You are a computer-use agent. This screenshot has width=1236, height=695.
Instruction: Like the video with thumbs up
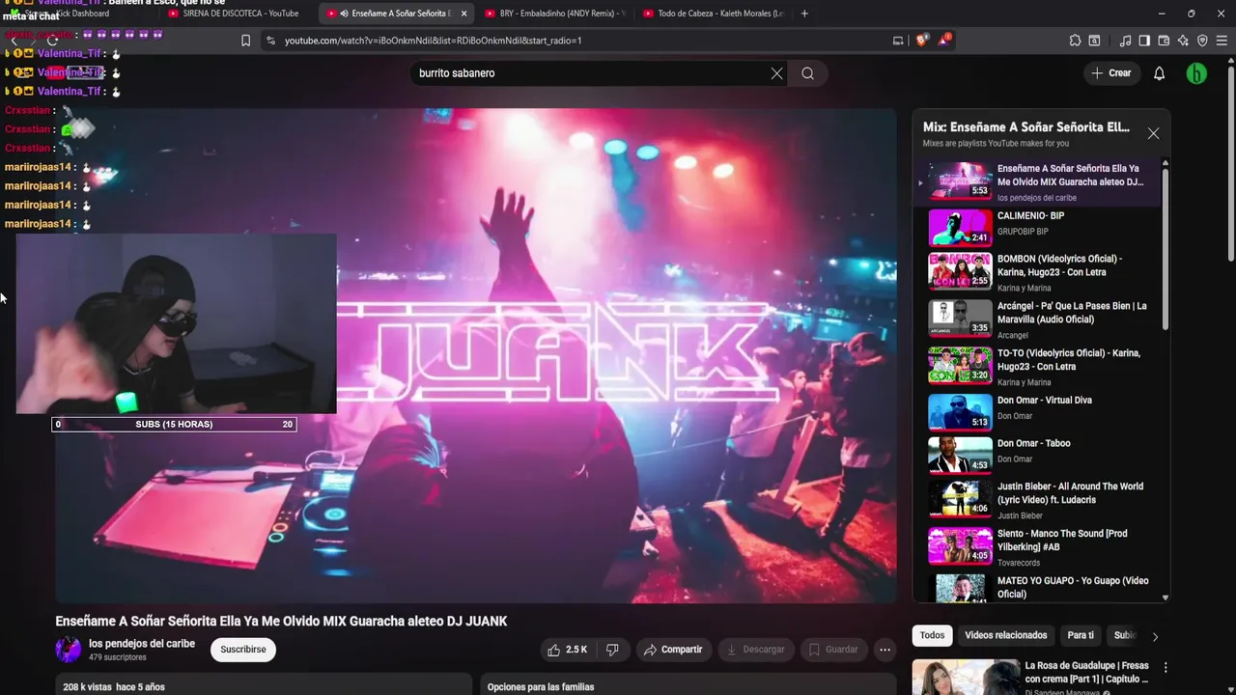[567, 650]
